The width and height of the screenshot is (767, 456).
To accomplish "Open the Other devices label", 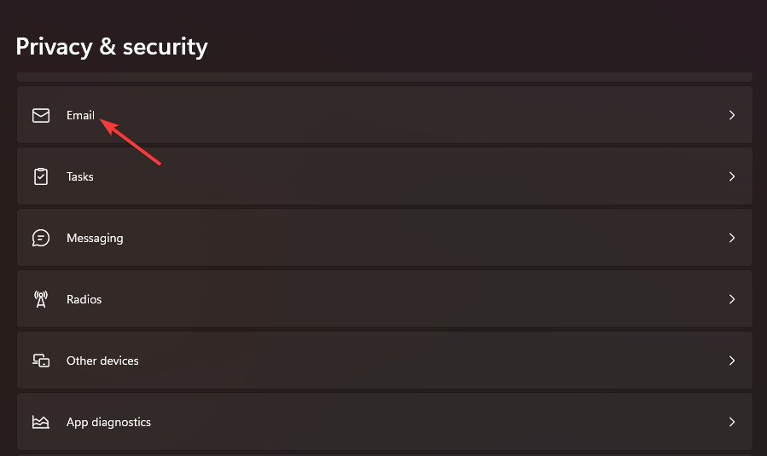I will pyautogui.click(x=102, y=361).
